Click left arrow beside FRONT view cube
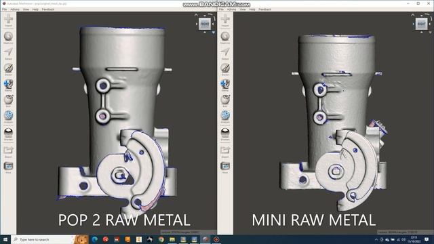 [197, 24]
